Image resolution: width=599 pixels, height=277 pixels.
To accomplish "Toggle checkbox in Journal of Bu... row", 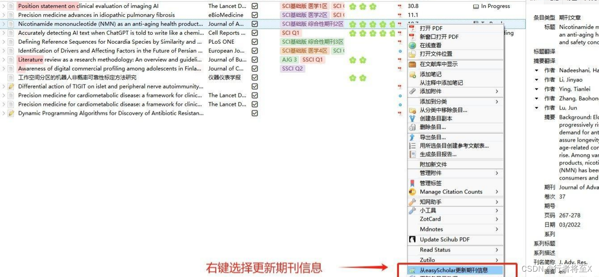I will (x=255, y=60).
